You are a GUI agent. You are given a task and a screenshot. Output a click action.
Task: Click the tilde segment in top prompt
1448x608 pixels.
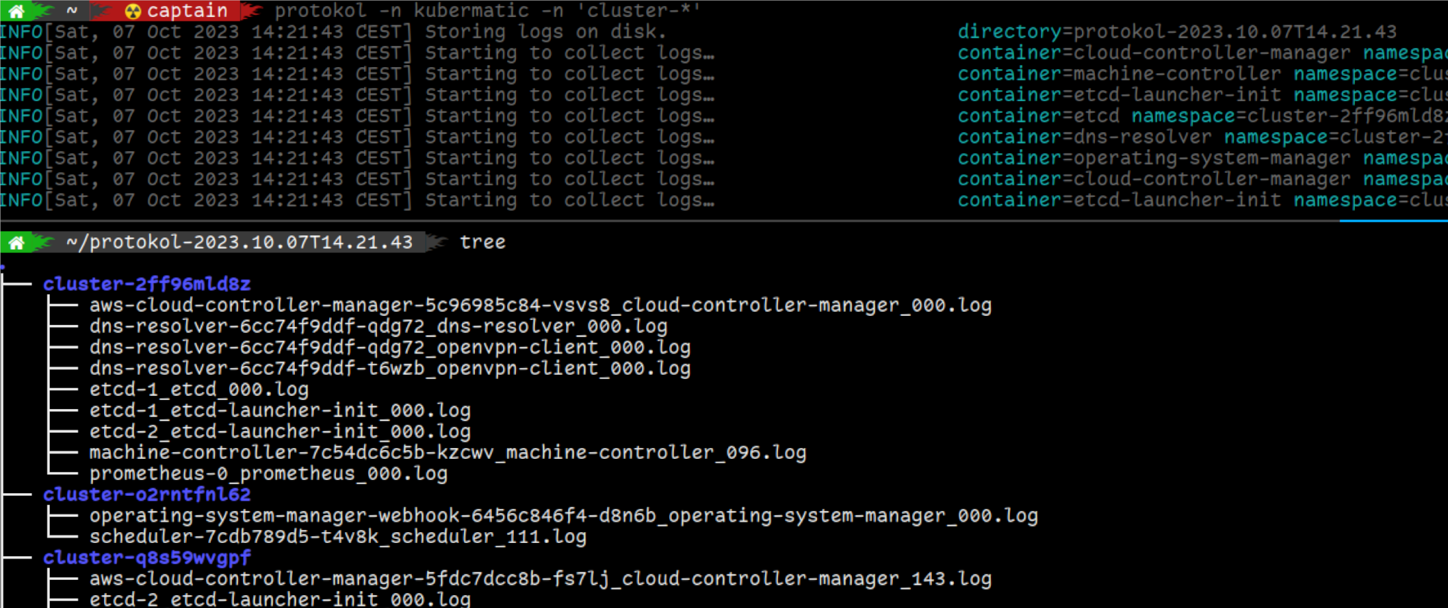[72, 10]
